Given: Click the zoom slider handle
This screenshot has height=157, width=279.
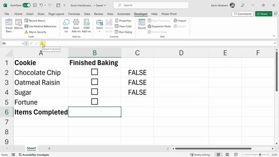Looking at the screenshot, I should (260, 155).
